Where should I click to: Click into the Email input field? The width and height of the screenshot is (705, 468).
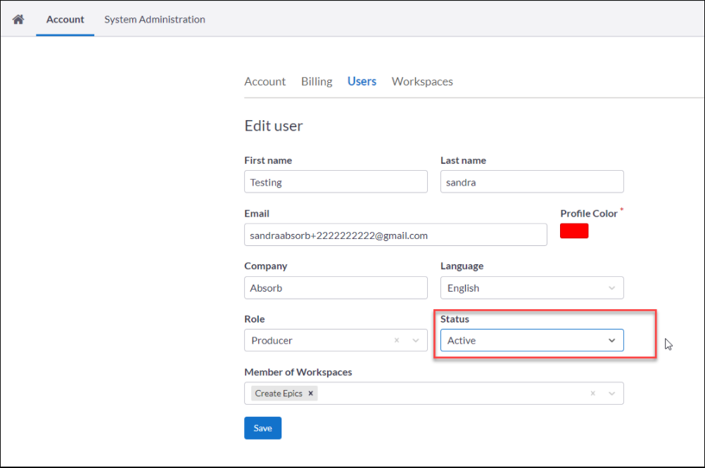tap(395, 235)
